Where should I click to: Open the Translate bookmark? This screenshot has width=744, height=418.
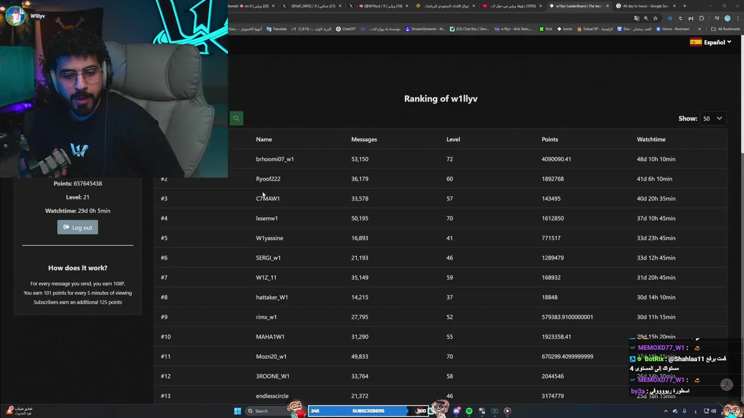277,29
